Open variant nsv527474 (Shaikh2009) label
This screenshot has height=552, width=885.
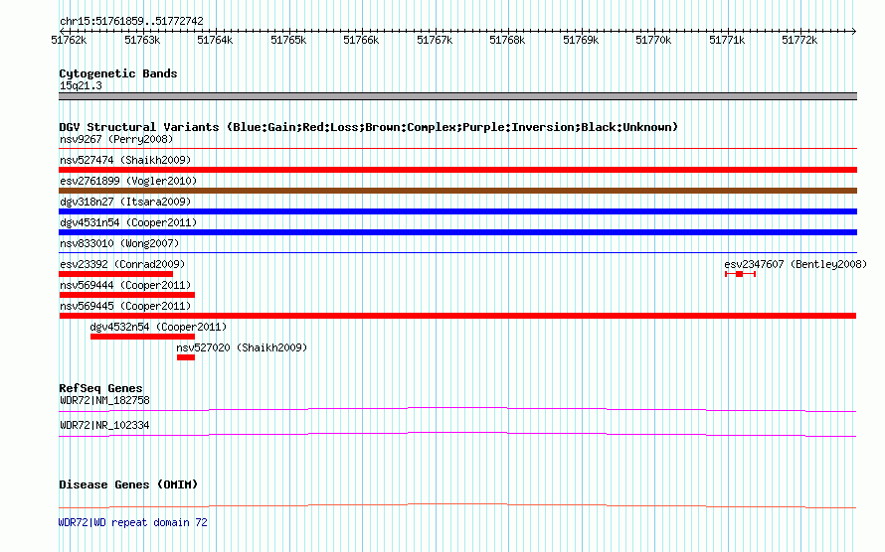(125, 160)
